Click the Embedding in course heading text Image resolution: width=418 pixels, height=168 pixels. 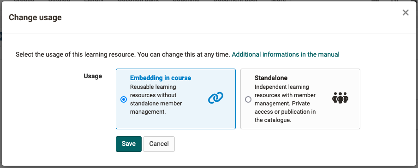161,78
